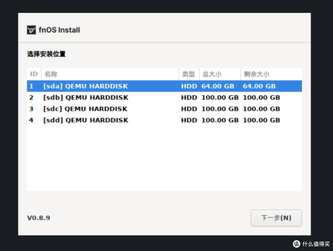Sort by the ID column header
333x251 pixels.
point(34,74)
